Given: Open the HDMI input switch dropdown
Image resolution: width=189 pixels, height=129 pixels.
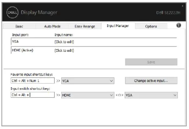Looking at the screenshot, I should coord(88,95).
